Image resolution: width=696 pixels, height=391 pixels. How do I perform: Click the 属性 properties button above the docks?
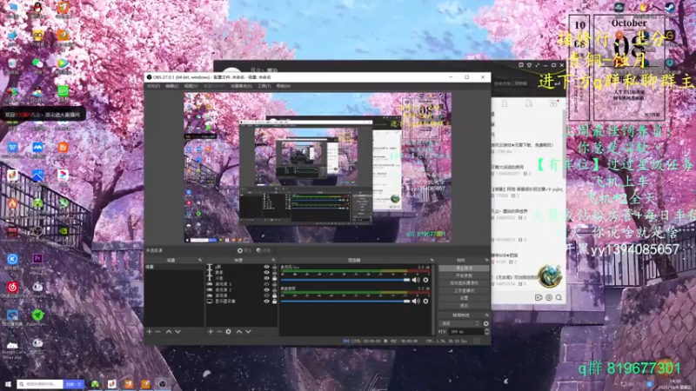[x=244, y=250]
